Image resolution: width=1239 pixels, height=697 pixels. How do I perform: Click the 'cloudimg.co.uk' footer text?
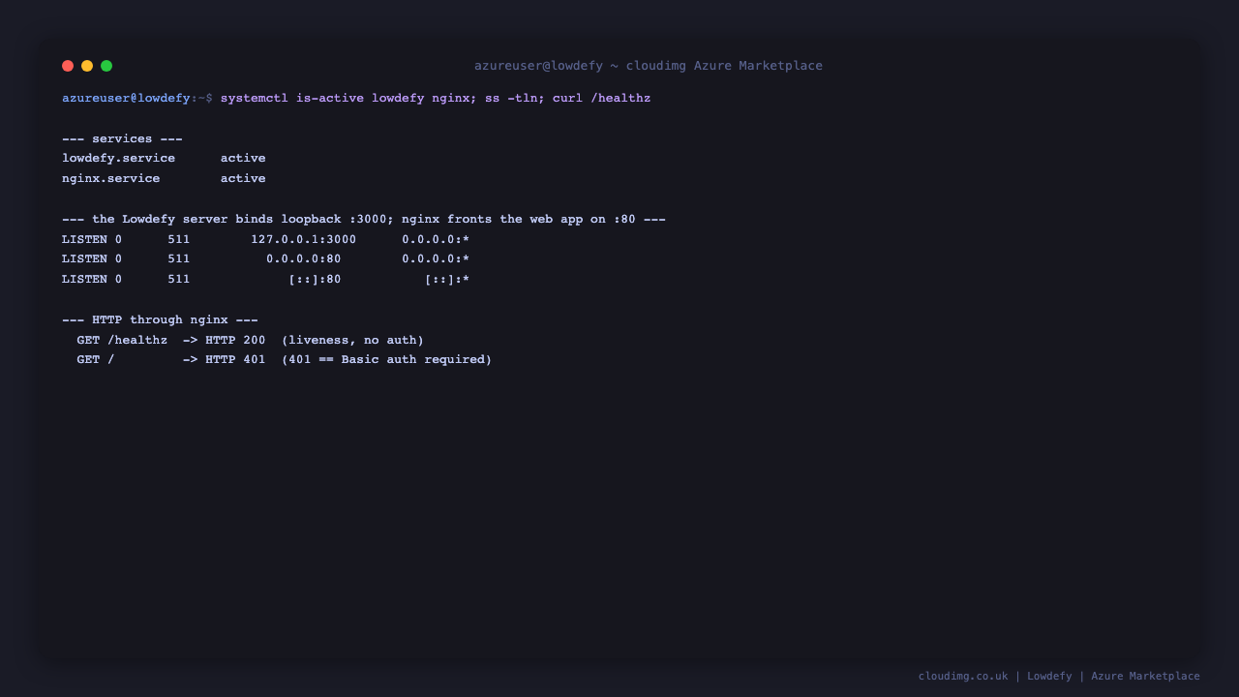963,676
